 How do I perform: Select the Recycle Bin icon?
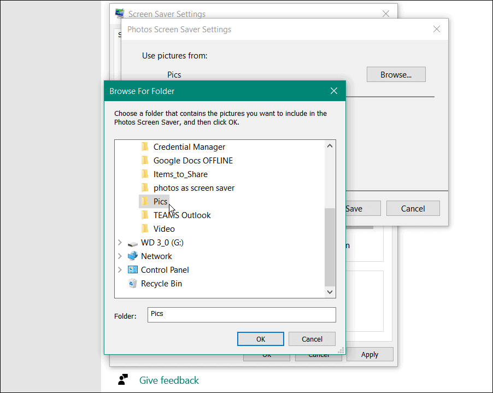click(132, 283)
